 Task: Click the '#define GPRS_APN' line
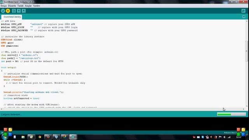point(38,24)
